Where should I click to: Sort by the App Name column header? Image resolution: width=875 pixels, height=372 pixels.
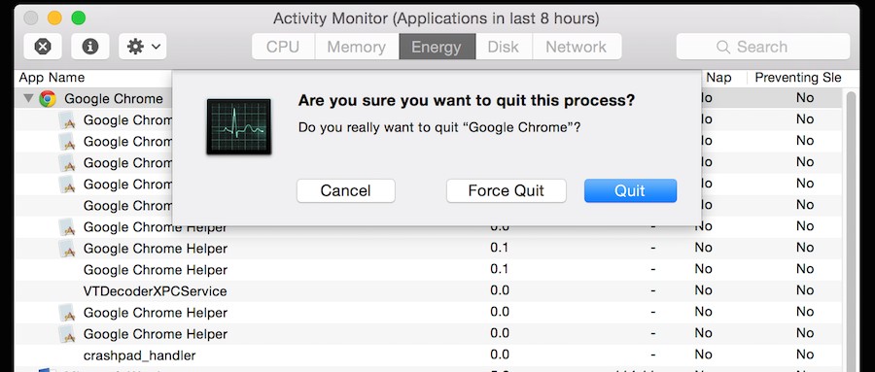52,78
